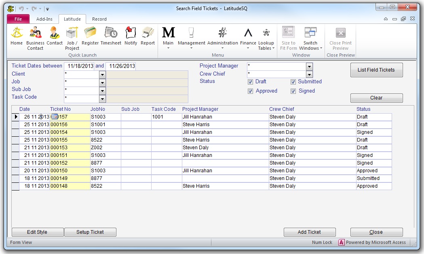
Task: Launch the Register folder icon
Action: pyautogui.click(x=90, y=34)
